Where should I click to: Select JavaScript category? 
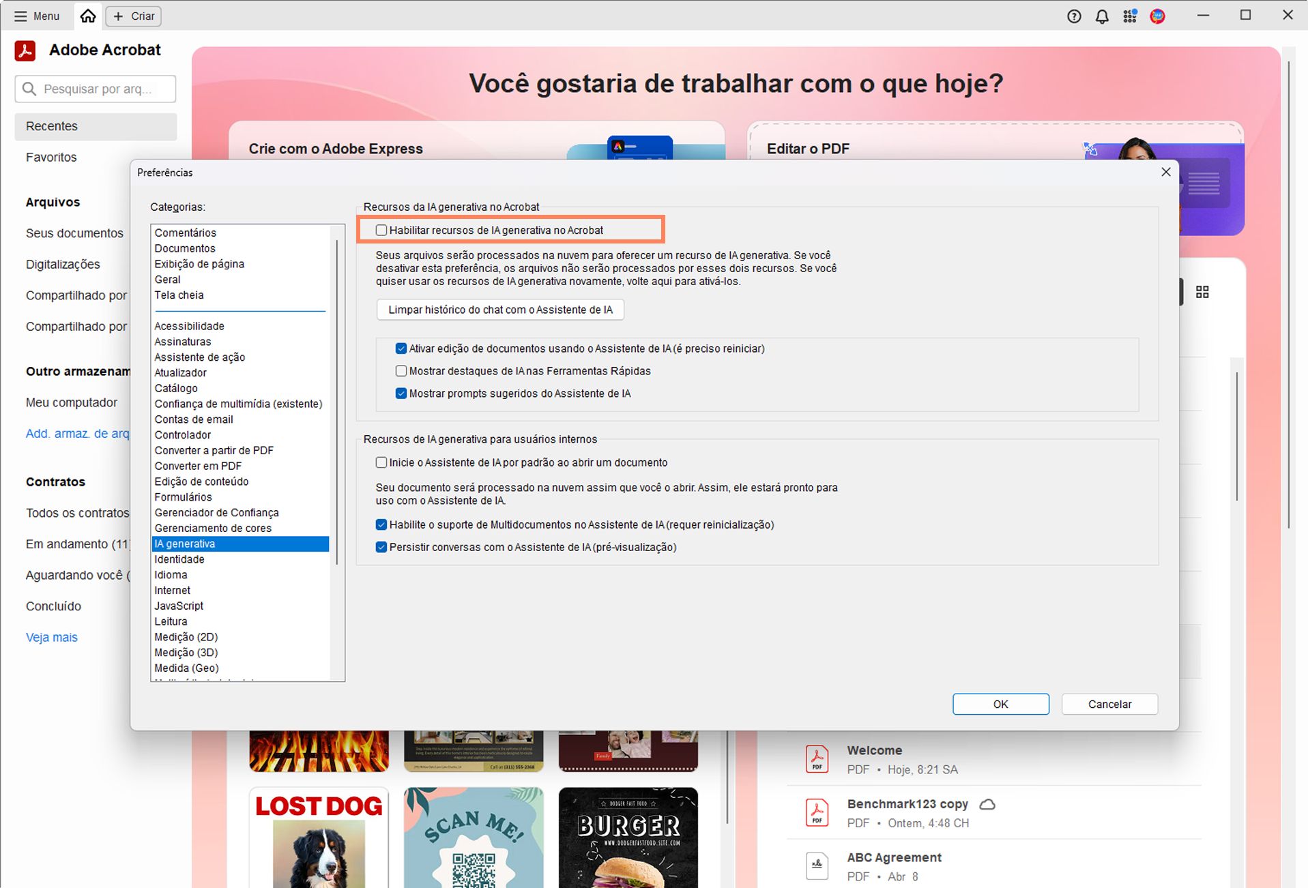pos(240,606)
